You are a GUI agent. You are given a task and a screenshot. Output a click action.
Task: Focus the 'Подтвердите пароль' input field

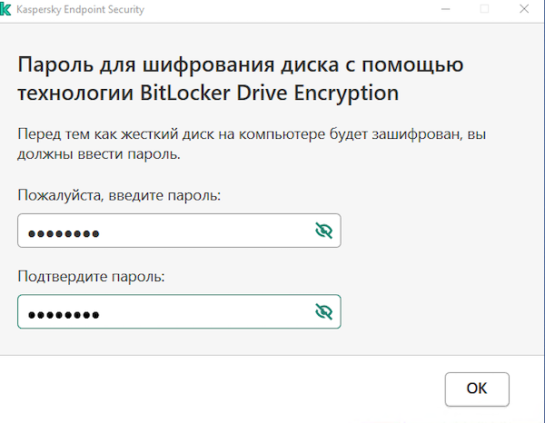tap(163, 312)
